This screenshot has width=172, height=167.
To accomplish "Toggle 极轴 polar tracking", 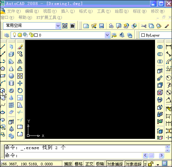I will [100, 164].
